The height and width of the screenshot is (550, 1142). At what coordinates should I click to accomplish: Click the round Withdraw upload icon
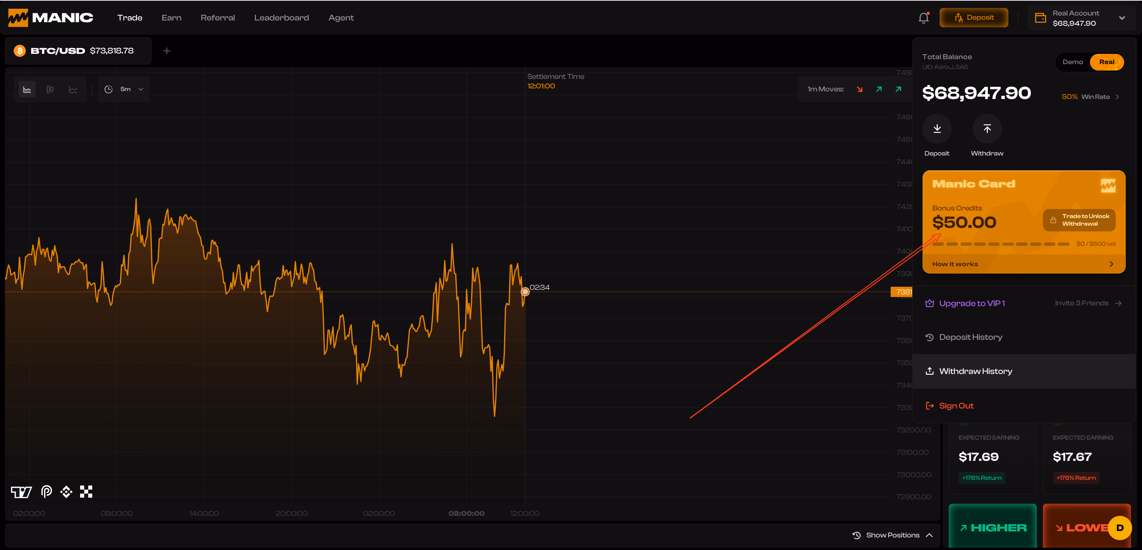(x=987, y=129)
